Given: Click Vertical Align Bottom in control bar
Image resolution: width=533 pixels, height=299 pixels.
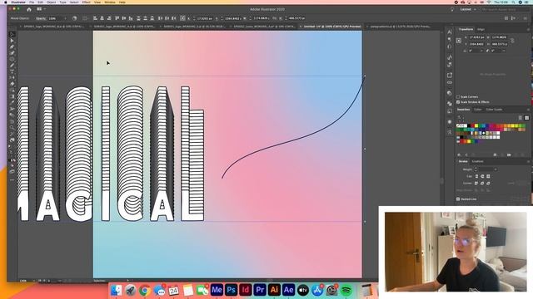Looking at the screenshot, I should pos(131,18).
